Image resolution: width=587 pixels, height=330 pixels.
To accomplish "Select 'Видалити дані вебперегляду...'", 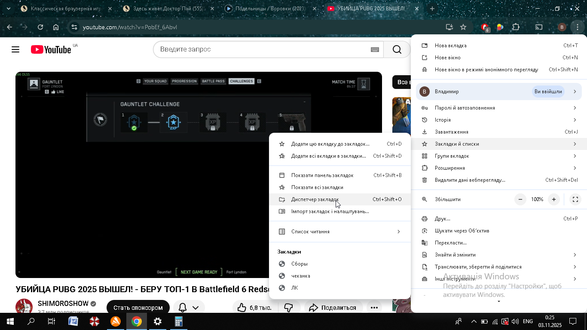I will click(499, 180).
